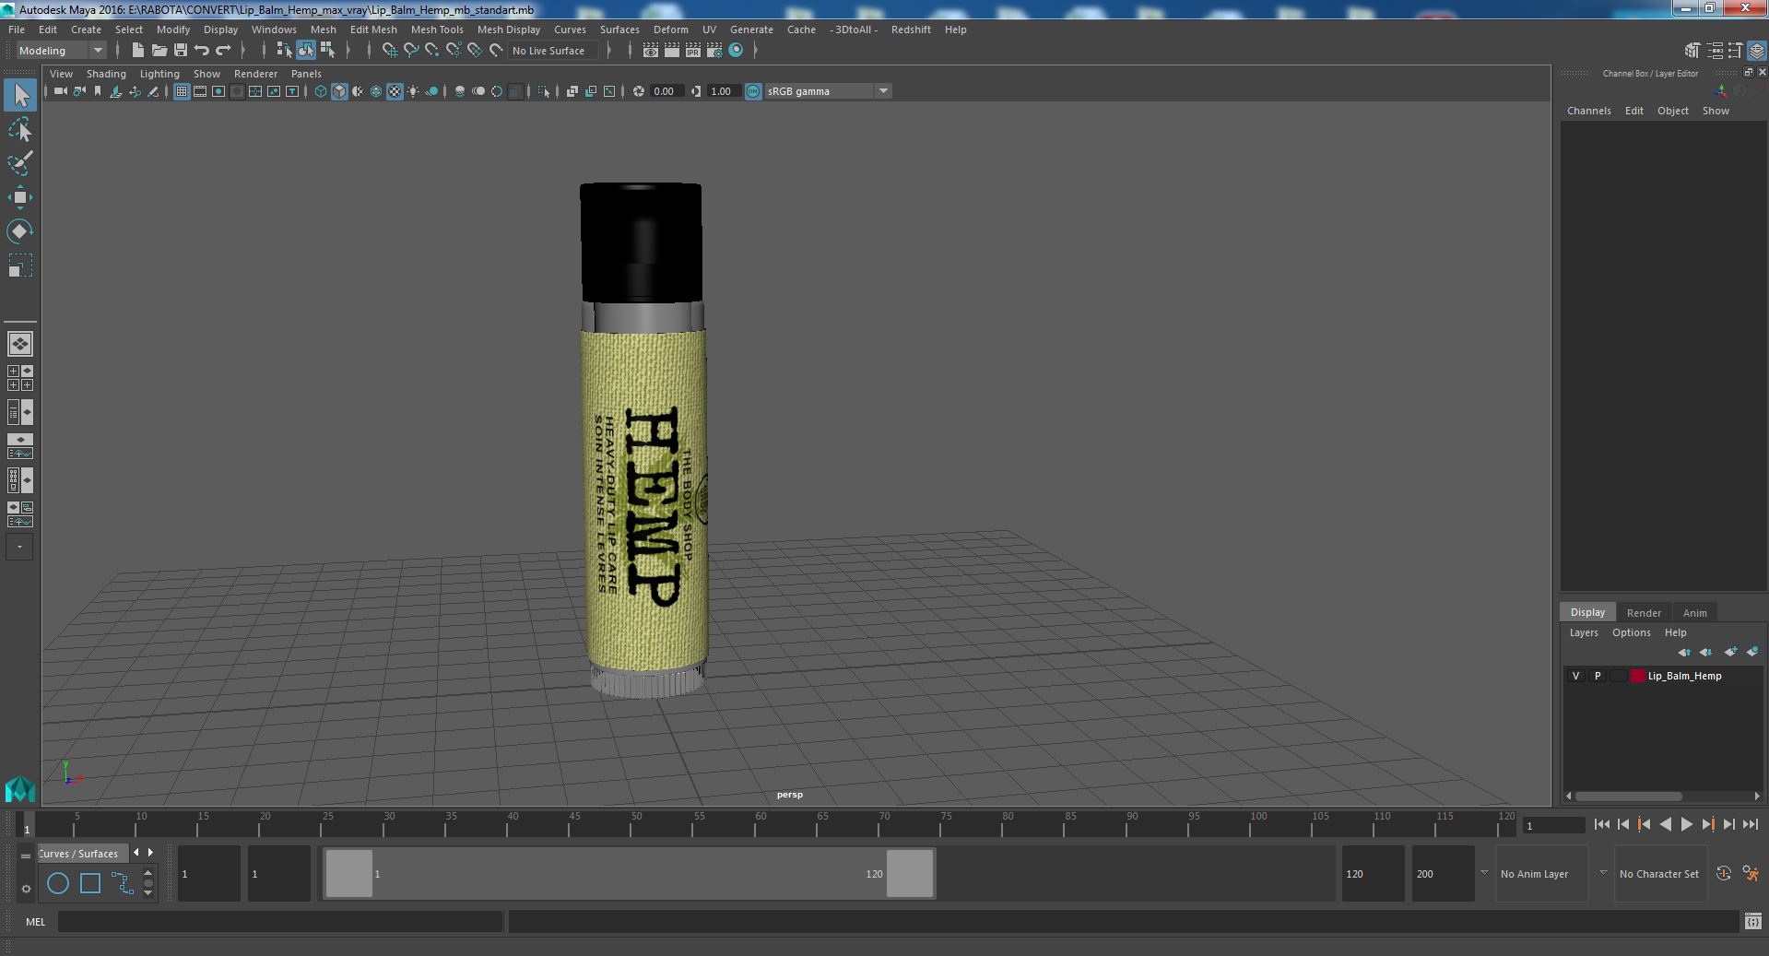1769x956 pixels.
Task: Click the single perspective view layout
Action: pos(19,344)
